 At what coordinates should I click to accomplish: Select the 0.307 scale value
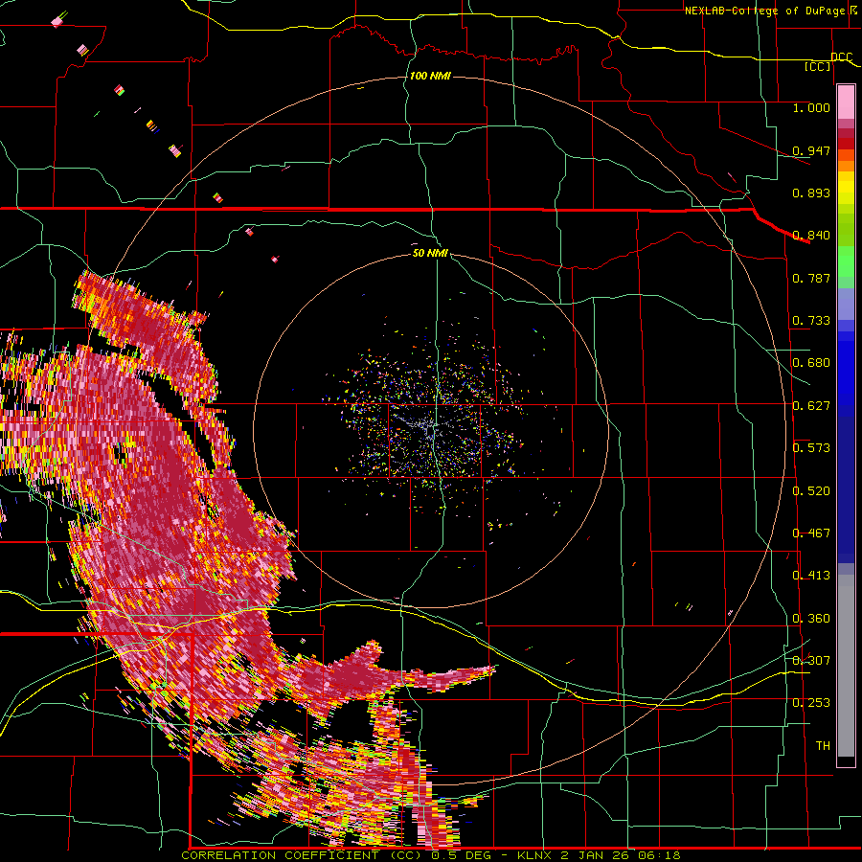pos(811,660)
